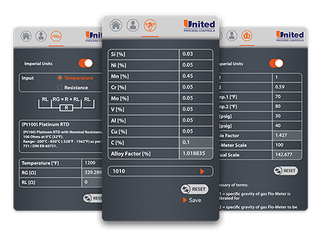Open Home icon in center Alloy Factor panel
Viewport: 323px width, 242px height.
116,25
